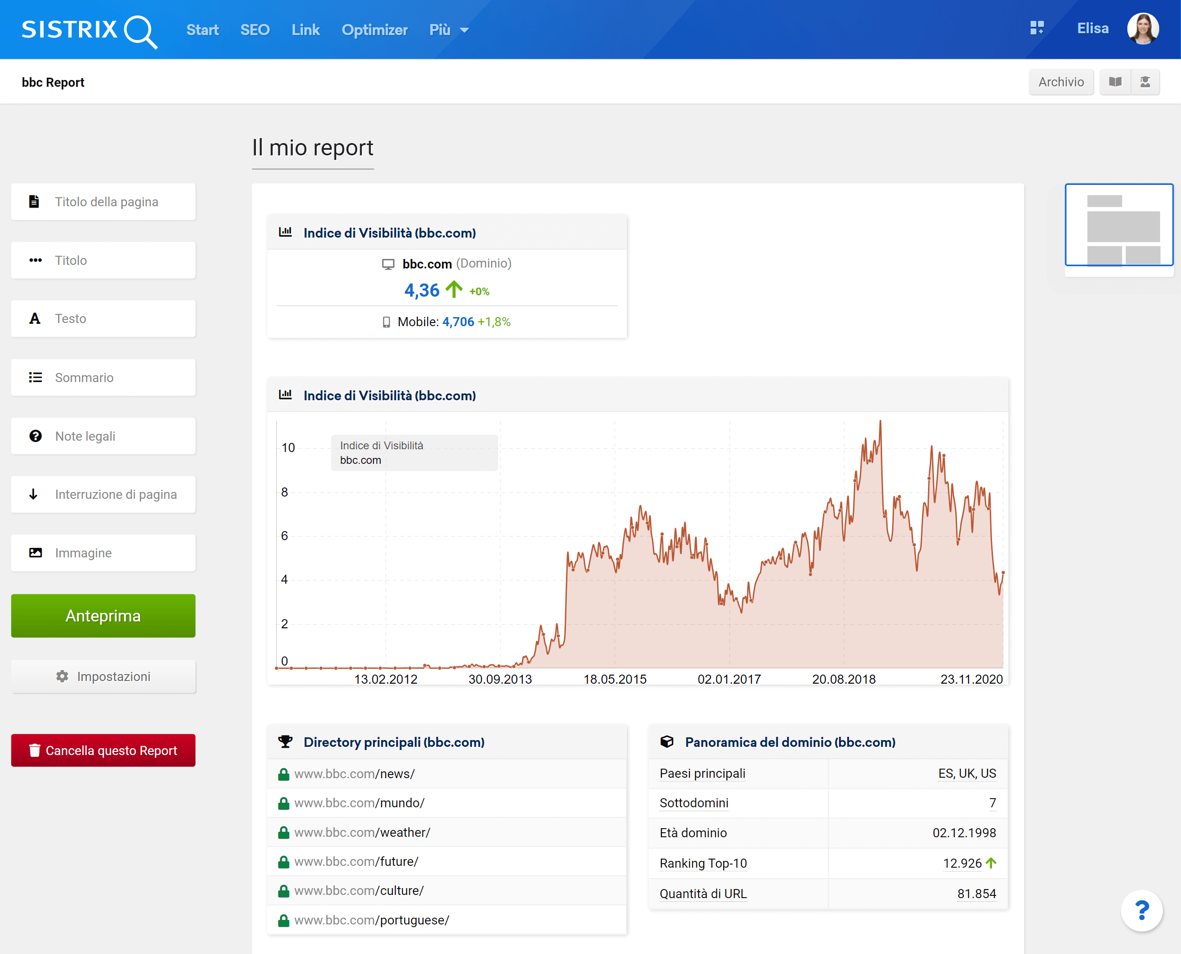Add a Titolo element
This screenshot has width=1181, height=954.
point(103,260)
